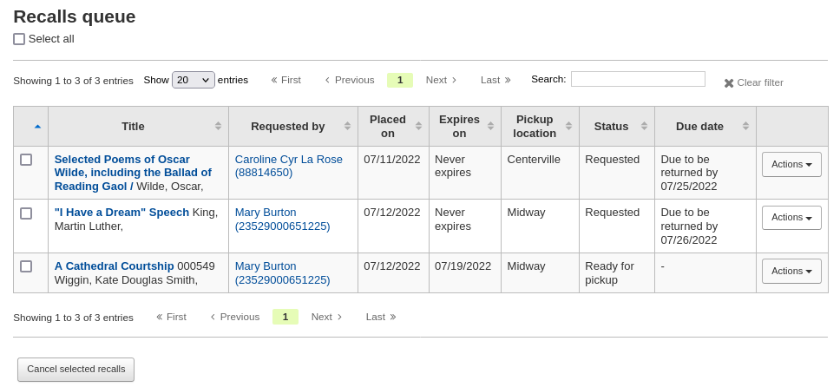840x387 pixels.
Task: Open Actions menu for A Cathedral Courtship
Action: coord(791,271)
